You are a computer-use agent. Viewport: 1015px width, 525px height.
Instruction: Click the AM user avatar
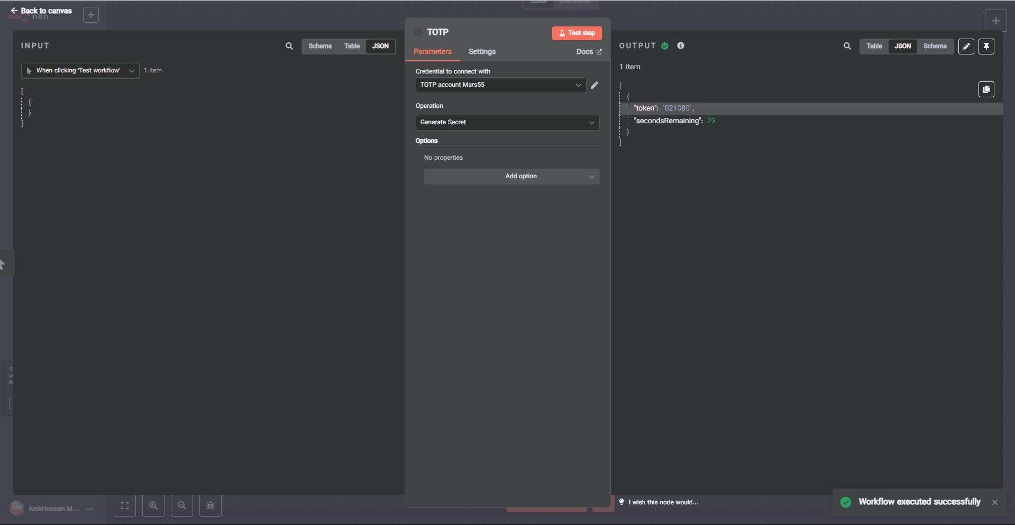(x=17, y=508)
